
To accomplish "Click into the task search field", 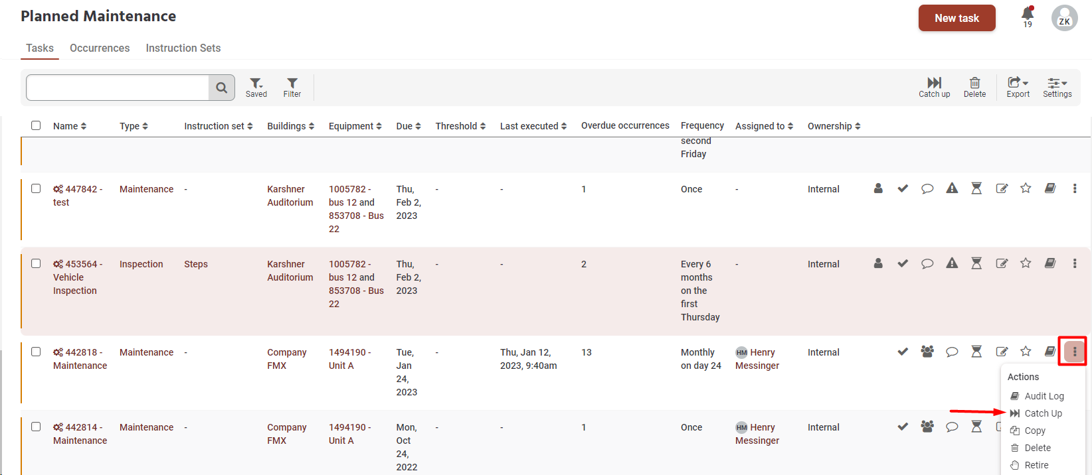I will tap(118, 88).
